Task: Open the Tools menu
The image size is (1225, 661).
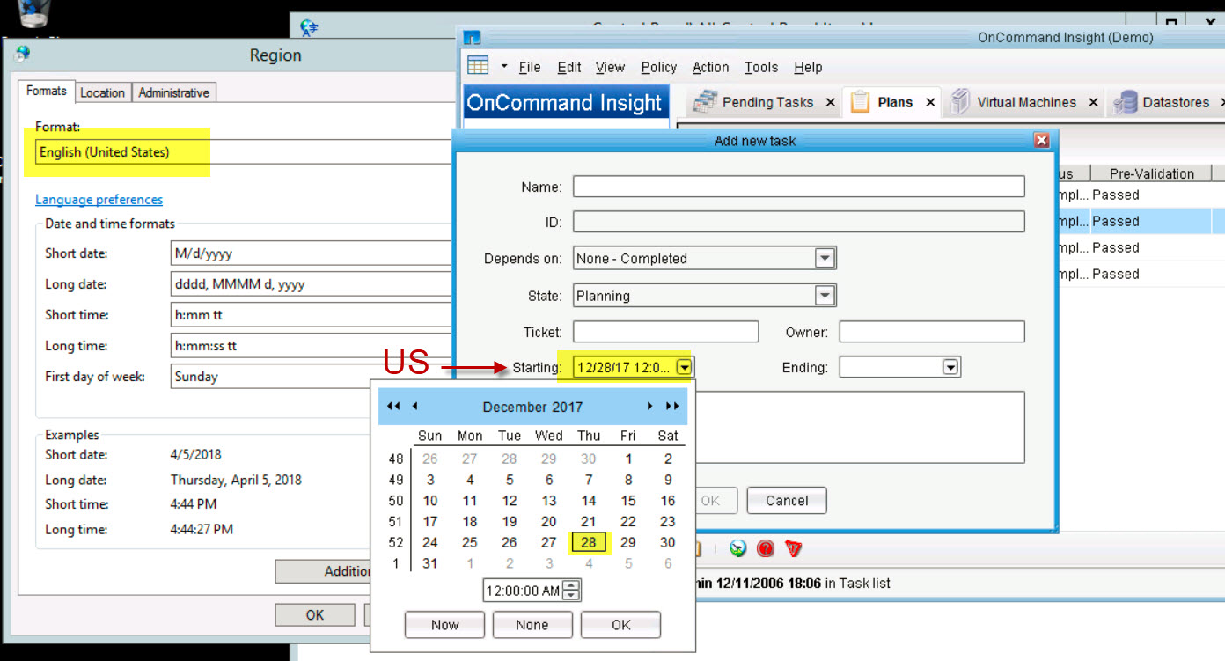Action: 761,67
